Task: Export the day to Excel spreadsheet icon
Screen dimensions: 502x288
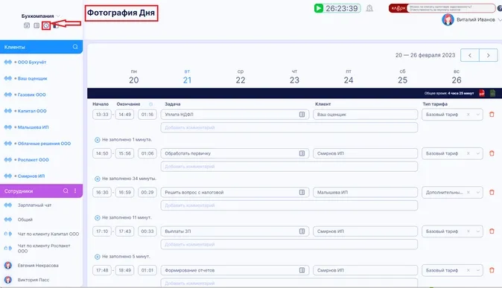Action: [x=492, y=93]
